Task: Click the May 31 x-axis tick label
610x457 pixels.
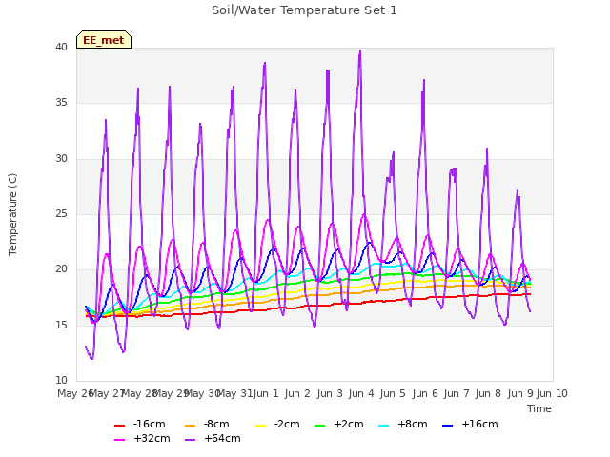Action: [x=235, y=393]
